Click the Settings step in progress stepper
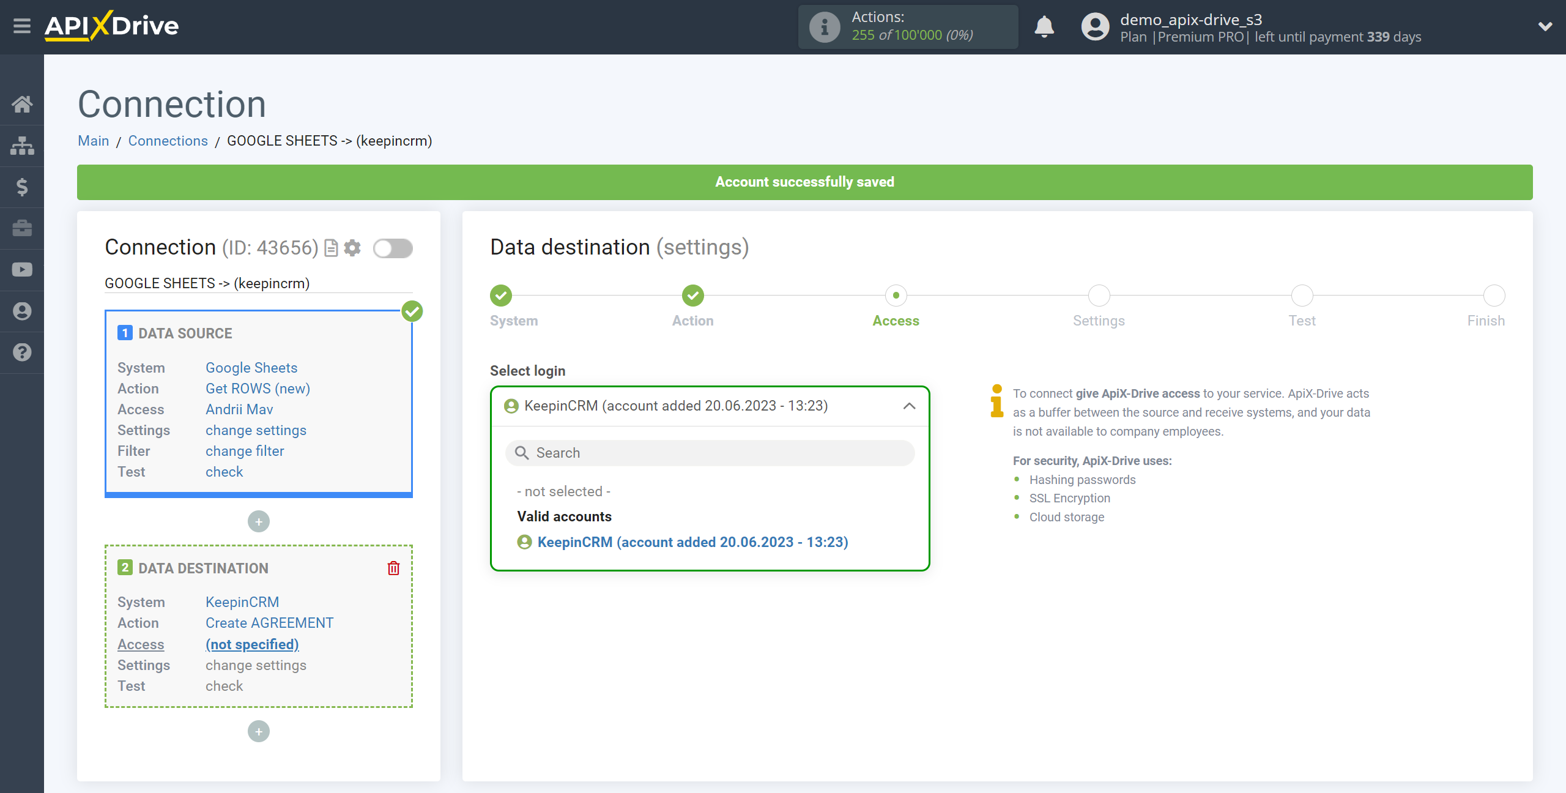1566x793 pixels. [x=1099, y=296]
